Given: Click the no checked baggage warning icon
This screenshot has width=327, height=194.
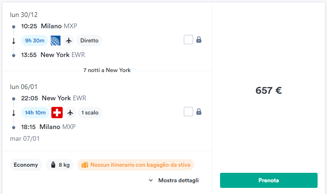Looking at the screenshot, I should click(x=85, y=165).
